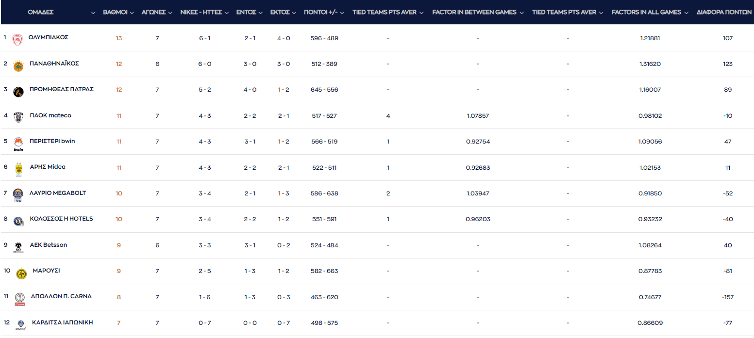Viewport: 754px width, 338px height.
Task: Click the Olympiacos team logo
Action: coord(17,40)
